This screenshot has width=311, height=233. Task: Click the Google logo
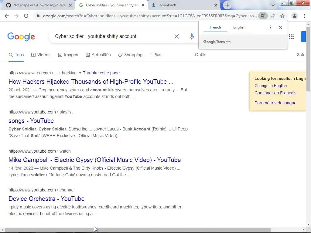tap(21, 37)
